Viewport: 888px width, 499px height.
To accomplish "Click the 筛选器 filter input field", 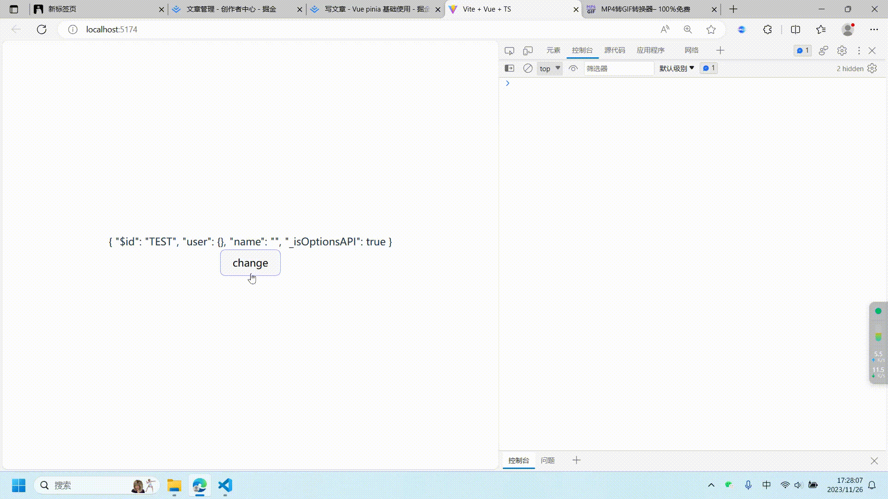I will coord(618,68).
